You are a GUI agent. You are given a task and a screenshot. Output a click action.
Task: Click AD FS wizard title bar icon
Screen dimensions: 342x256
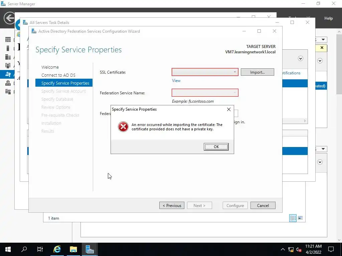34,31
